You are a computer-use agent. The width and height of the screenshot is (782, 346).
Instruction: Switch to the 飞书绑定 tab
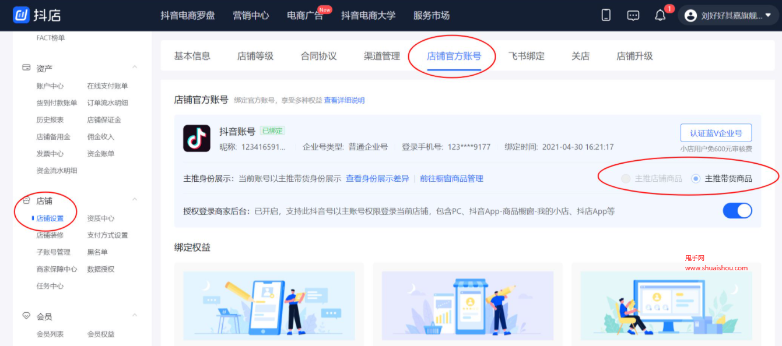click(x=526, y=56)
